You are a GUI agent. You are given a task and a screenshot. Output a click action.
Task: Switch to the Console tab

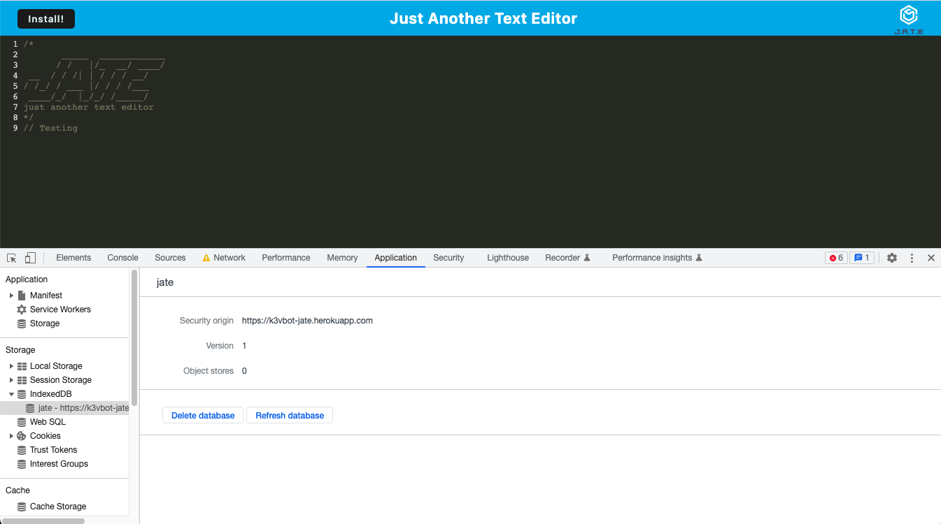tap(122, 258)
